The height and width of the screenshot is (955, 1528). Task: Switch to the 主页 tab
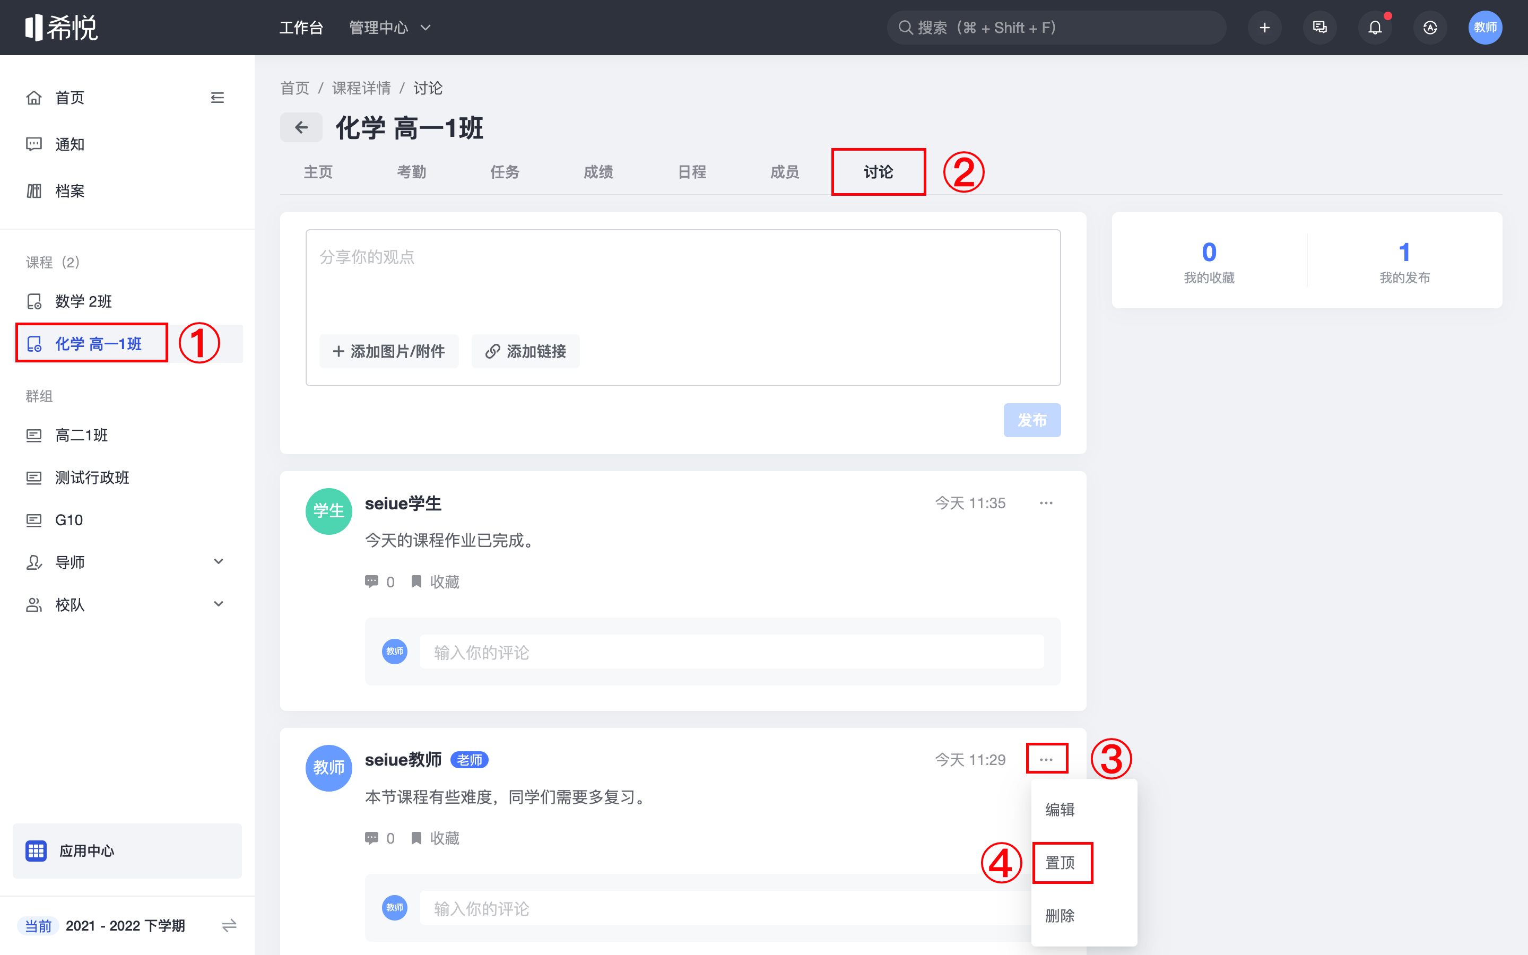point(318,172)
